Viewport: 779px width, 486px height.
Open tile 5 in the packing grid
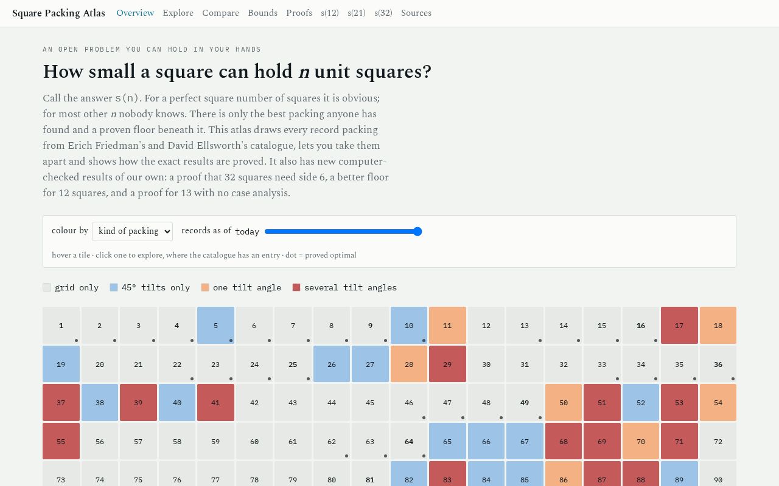[x=215, y=326]
